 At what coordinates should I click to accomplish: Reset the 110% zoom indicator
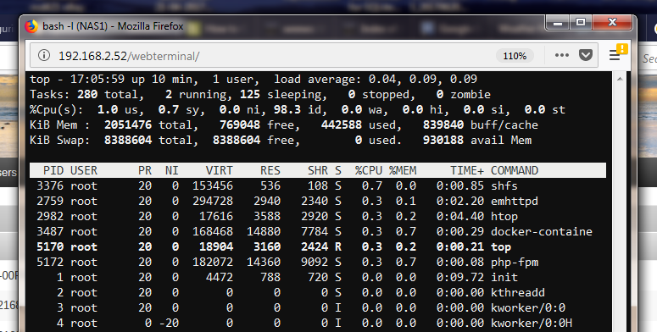(x=515, y=56)
